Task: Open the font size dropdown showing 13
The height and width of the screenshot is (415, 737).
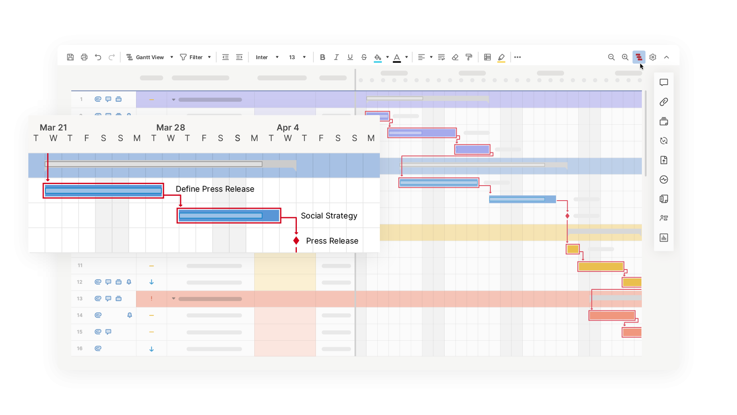Action: [297, 57]
